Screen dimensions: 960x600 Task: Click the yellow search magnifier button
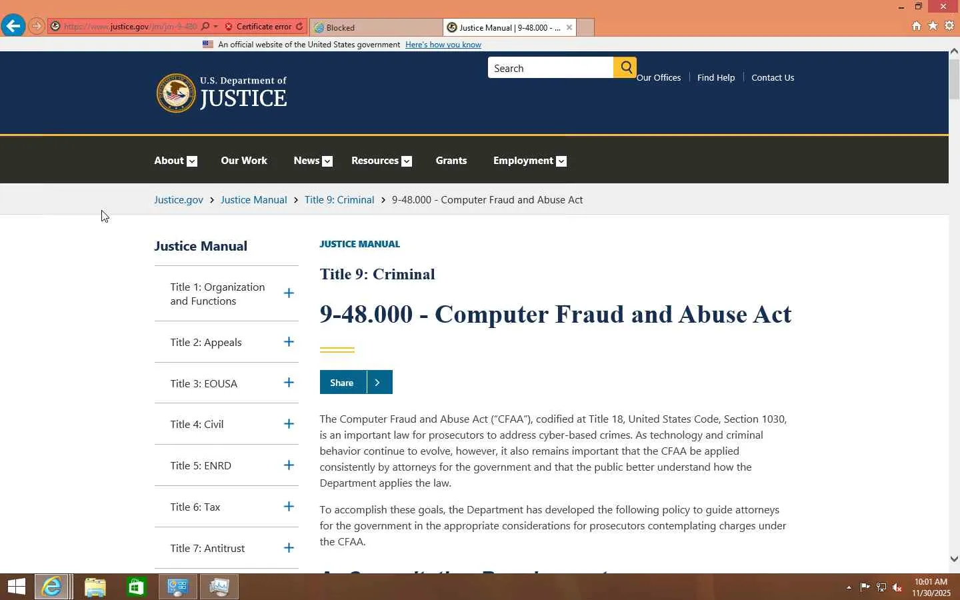pos(625,67)
